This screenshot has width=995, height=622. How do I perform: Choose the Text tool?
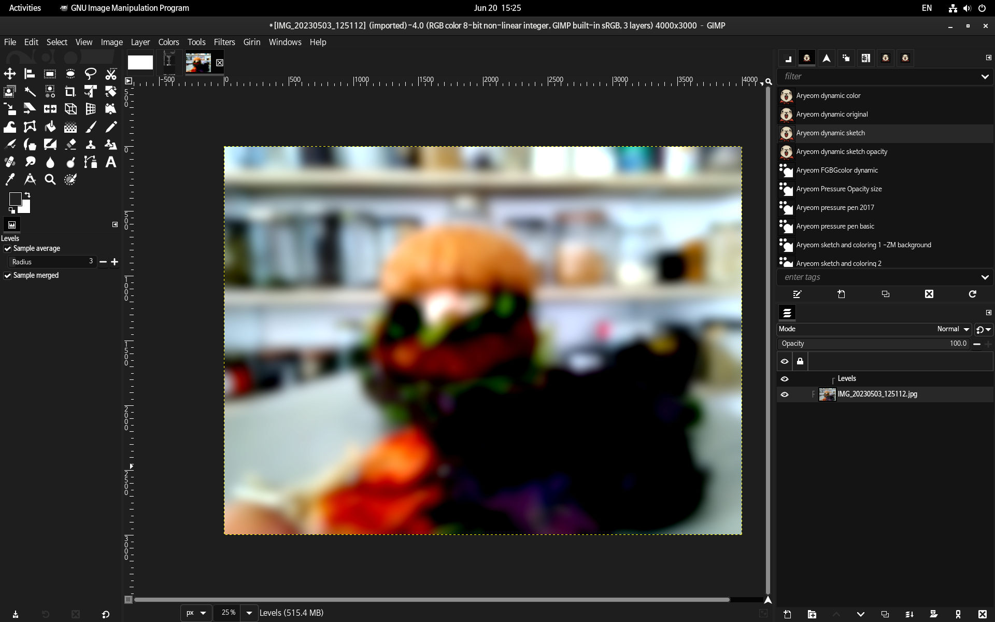pyautogui.click(x=110, y=162)
